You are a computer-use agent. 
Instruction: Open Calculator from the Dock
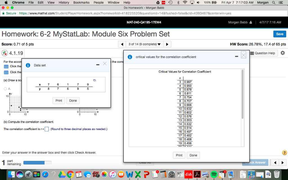click(x=163, y=174)
